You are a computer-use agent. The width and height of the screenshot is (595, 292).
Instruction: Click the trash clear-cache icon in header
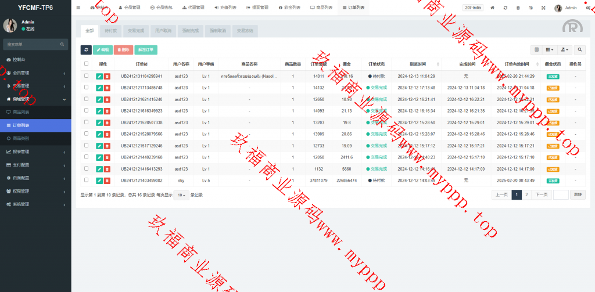tap(518, 8)
